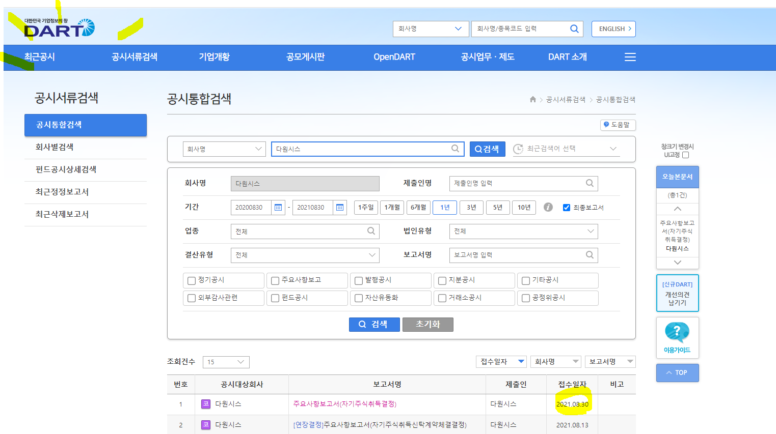Open the hamburger full menu icon
The width and height of the screenshot is (776, 434).
630,57
